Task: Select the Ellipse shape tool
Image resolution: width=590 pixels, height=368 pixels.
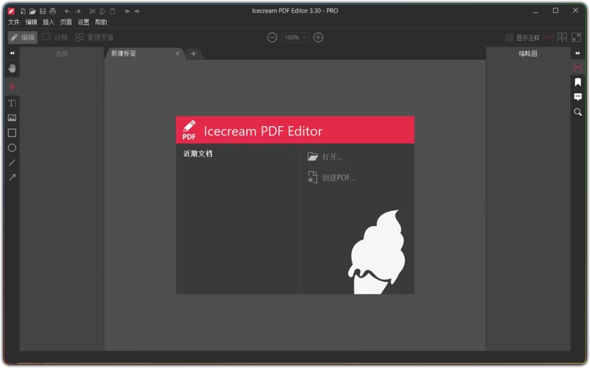Action: click(12, 147)
